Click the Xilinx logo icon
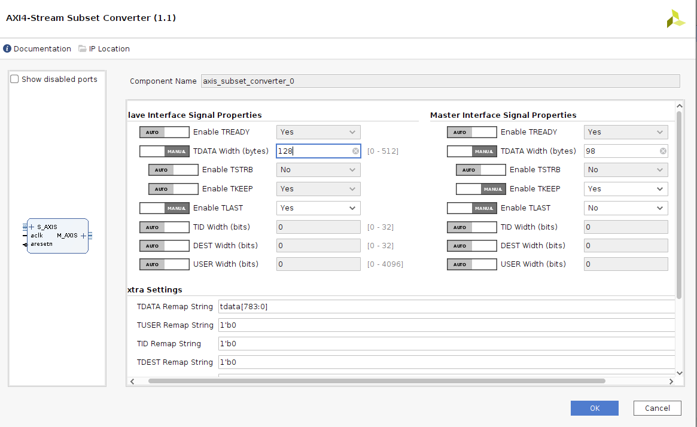 [x=675, y=19]
